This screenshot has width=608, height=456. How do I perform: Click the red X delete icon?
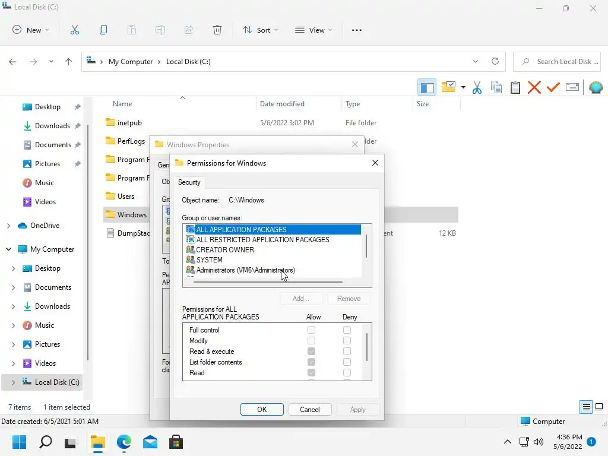[534, 87]
